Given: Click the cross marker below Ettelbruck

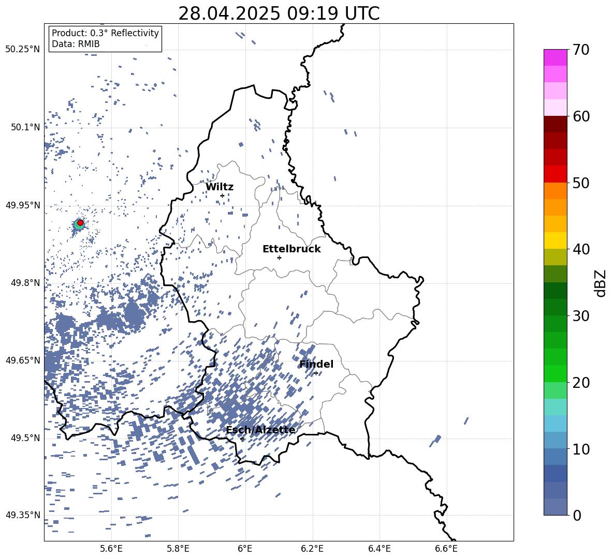Looking at the screenshot, I should 279,258.
